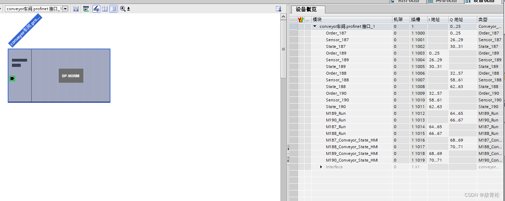The image size is (505, 201).
Task: Click type cell Sensor_190
Action: click(x=491, y=100)
